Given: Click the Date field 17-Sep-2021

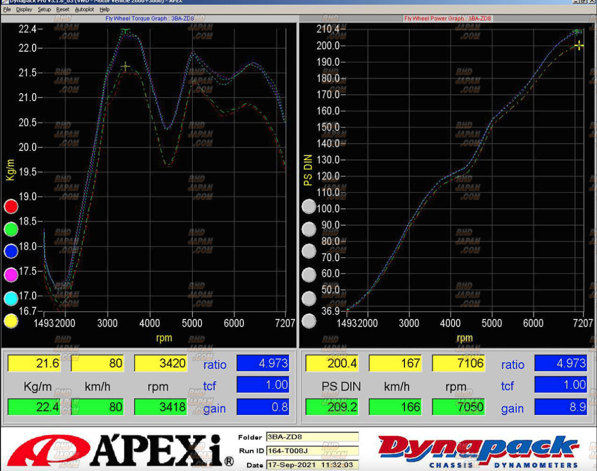Looking at the screenshot, I should 312,465.
